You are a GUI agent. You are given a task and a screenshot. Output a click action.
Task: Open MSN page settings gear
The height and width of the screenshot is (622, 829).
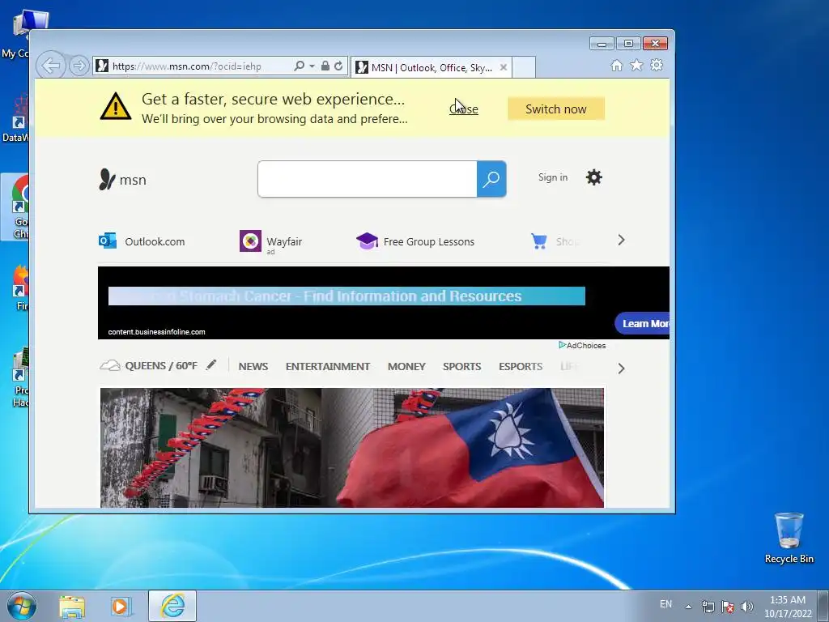[593, 177]
